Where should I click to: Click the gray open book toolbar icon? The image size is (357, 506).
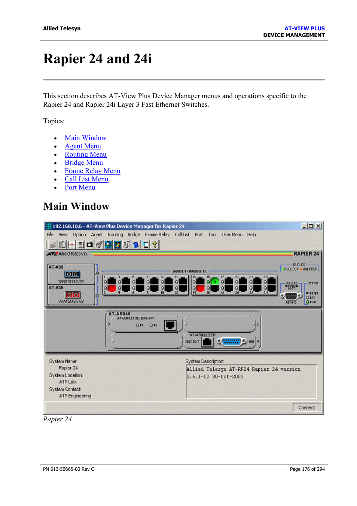click(x=127, y=245)
